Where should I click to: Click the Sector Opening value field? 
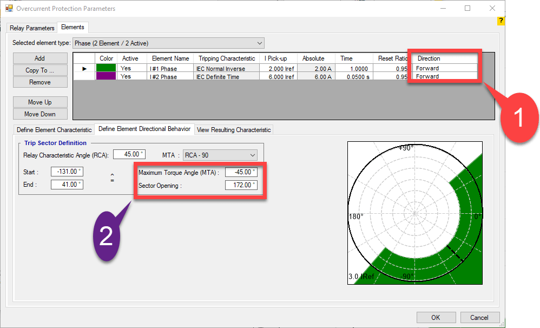click(x=241, y=185)
